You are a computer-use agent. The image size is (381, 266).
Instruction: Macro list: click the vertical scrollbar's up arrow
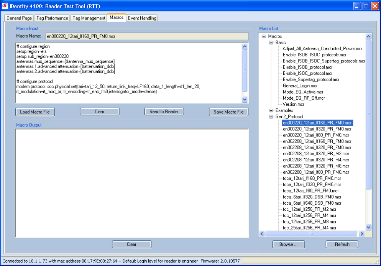coord(368,36)
